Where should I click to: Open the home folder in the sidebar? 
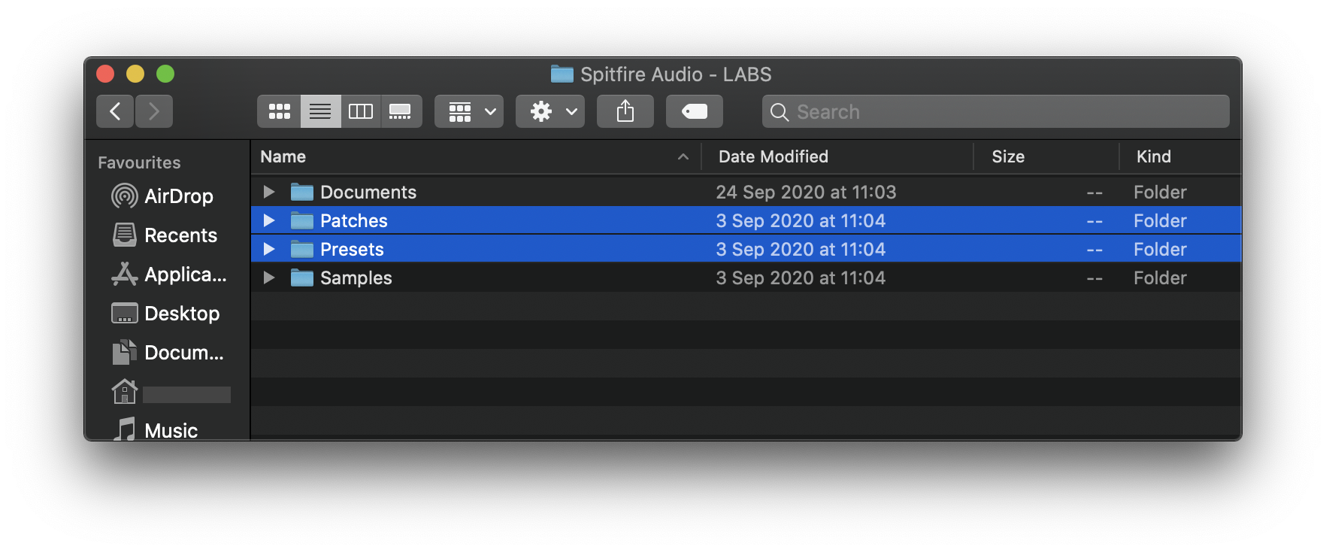[x=171, y=392]
